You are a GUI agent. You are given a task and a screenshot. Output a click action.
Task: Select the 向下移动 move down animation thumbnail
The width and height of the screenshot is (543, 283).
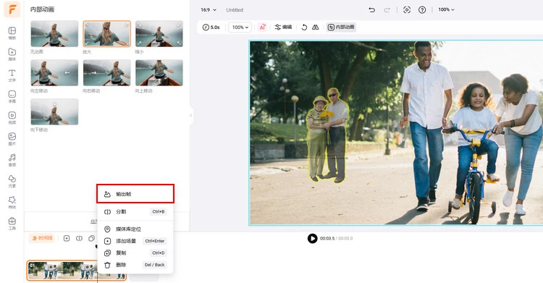54,111
